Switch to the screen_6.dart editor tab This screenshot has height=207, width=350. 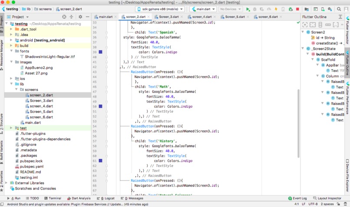(x=268, y=17)
